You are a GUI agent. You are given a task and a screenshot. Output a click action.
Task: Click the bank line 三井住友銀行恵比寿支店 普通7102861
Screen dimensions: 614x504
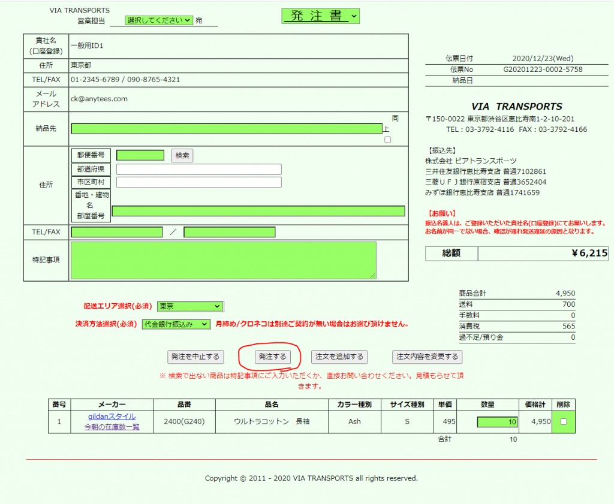(x=486, y=171)
